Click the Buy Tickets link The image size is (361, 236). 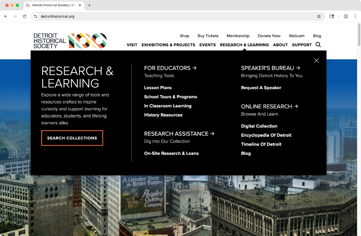pyautogui.click(x=208, y=36)
